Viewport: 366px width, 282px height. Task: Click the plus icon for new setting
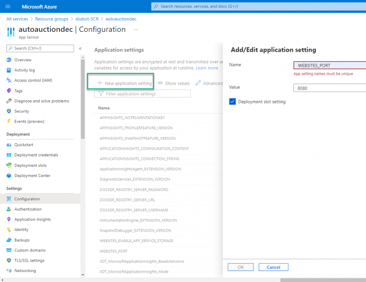tap(100, 83)
